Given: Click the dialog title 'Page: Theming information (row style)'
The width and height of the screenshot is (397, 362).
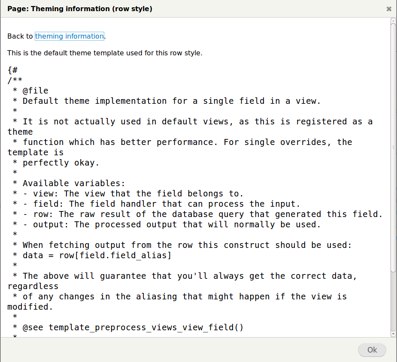Looking at the screenshot, I should [x=80, y=9].
